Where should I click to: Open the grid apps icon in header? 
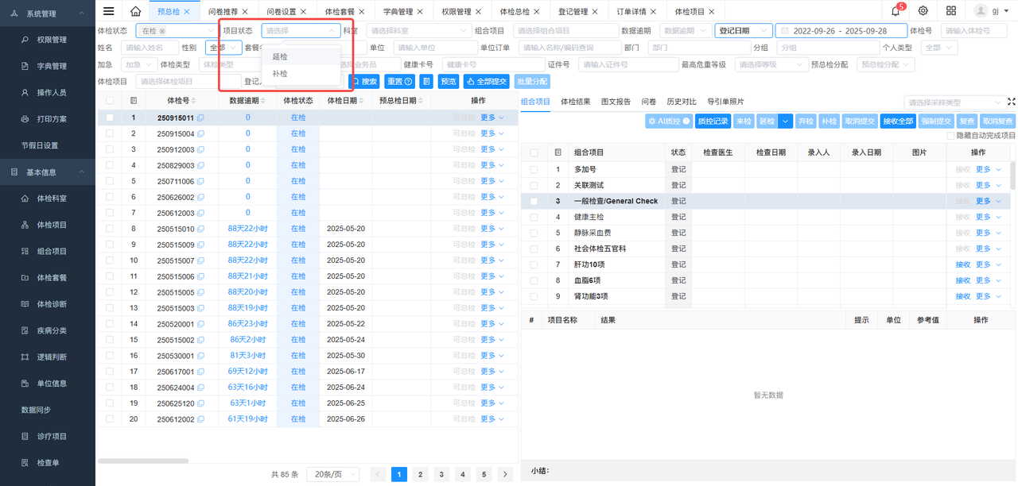(951, 11)
